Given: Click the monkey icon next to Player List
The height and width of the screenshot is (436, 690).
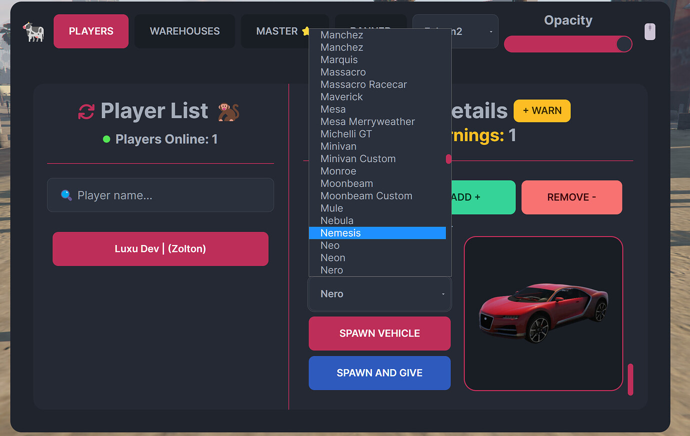Looking at the screenshot, I should pyautogui.click(x=228, y=111).
